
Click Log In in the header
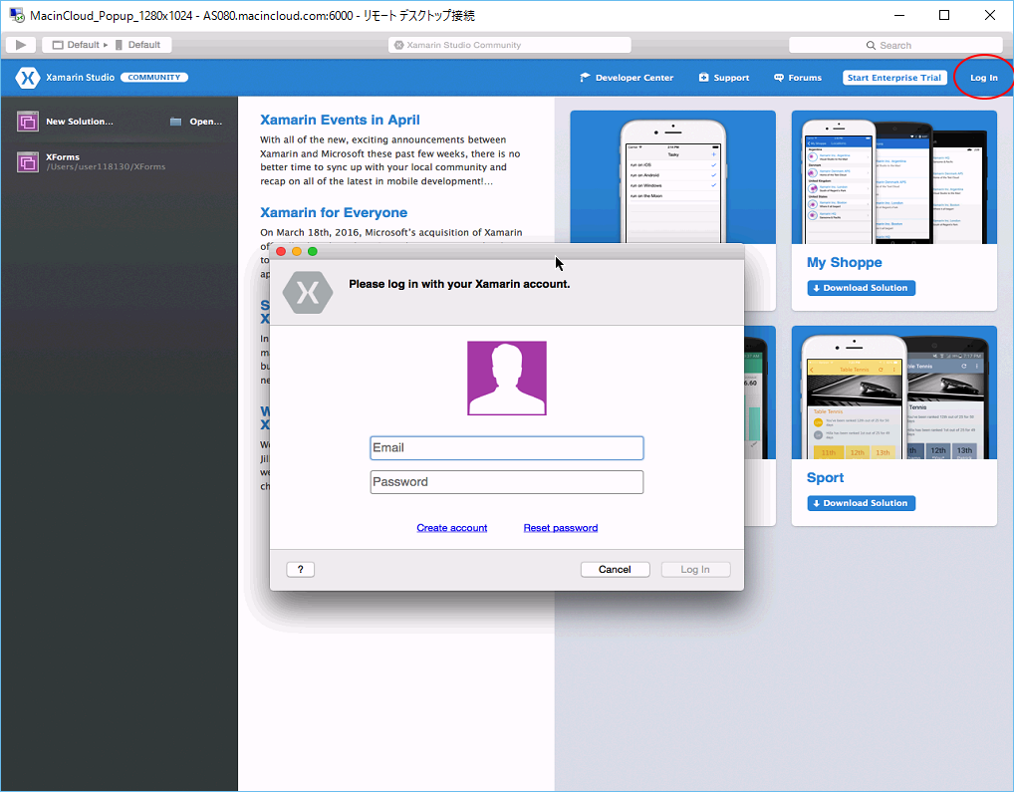click(983, 78)
